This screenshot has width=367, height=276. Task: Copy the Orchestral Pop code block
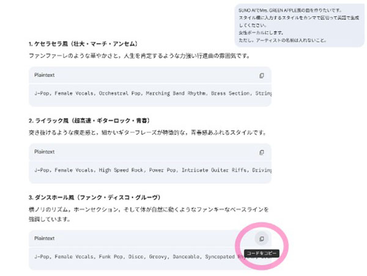pyautogui.click(x=261, y=76)
